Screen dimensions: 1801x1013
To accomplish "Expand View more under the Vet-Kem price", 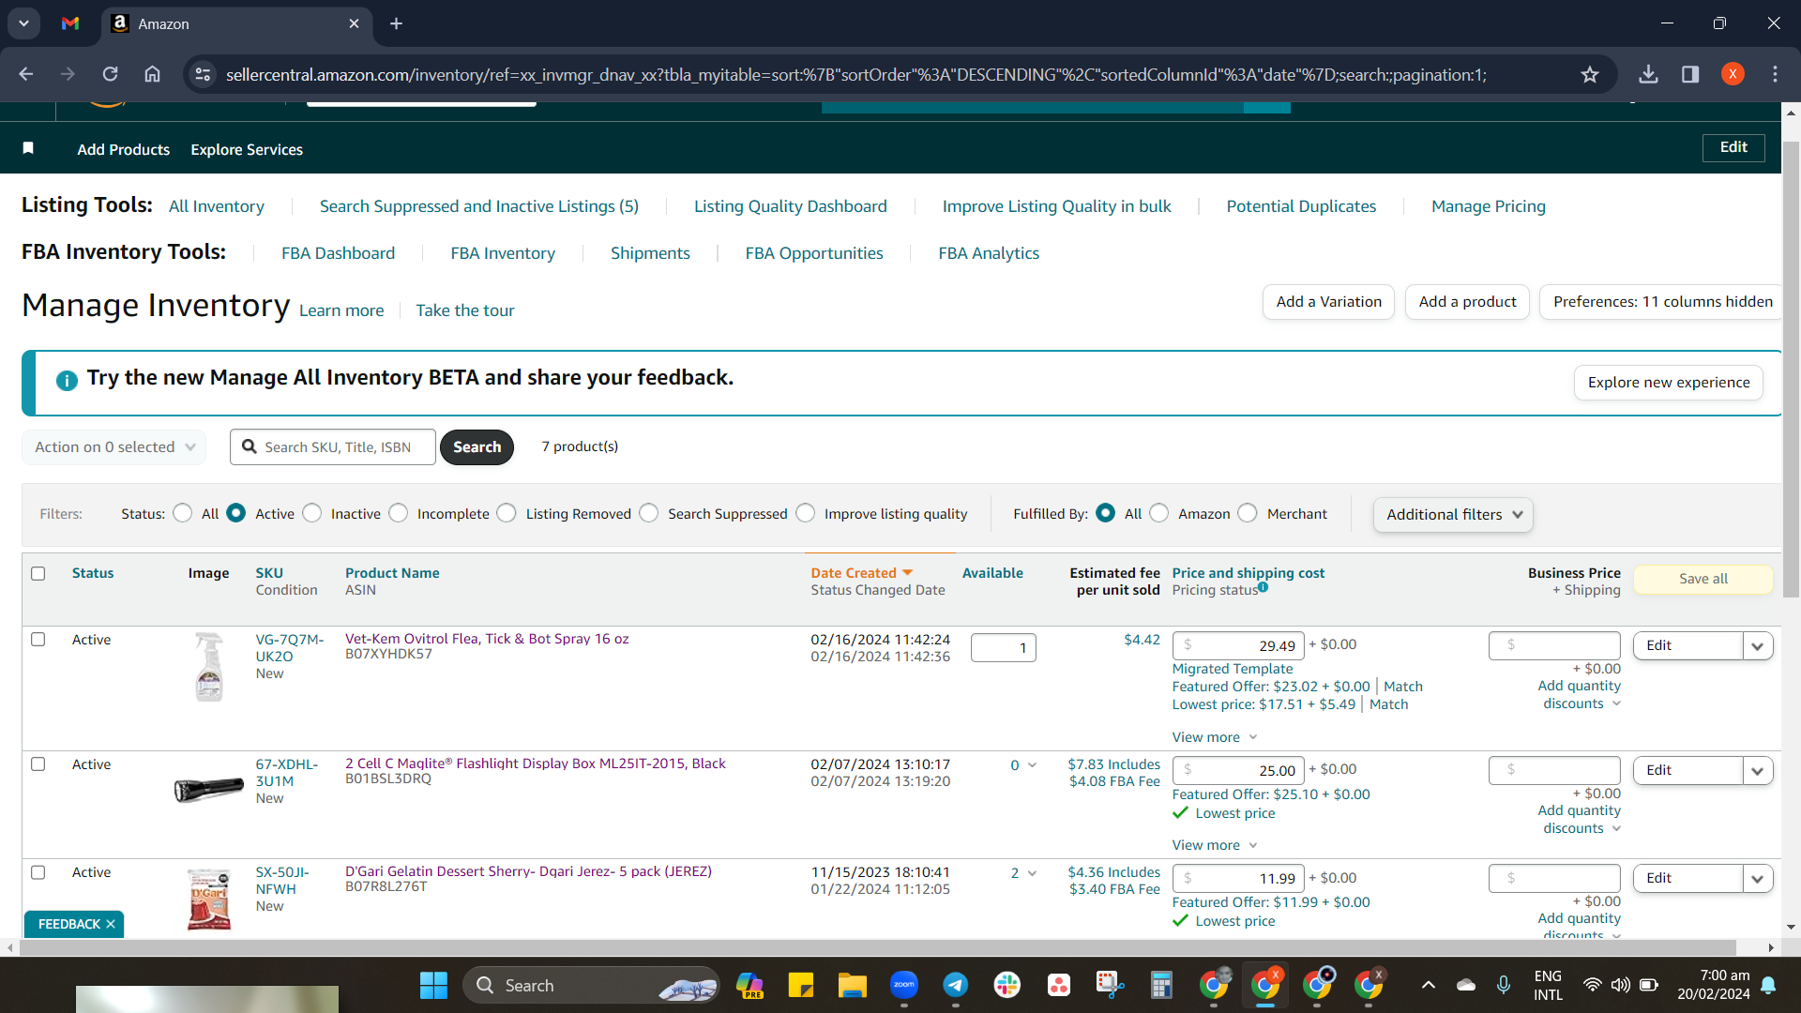I will (x=1214, y=737).
